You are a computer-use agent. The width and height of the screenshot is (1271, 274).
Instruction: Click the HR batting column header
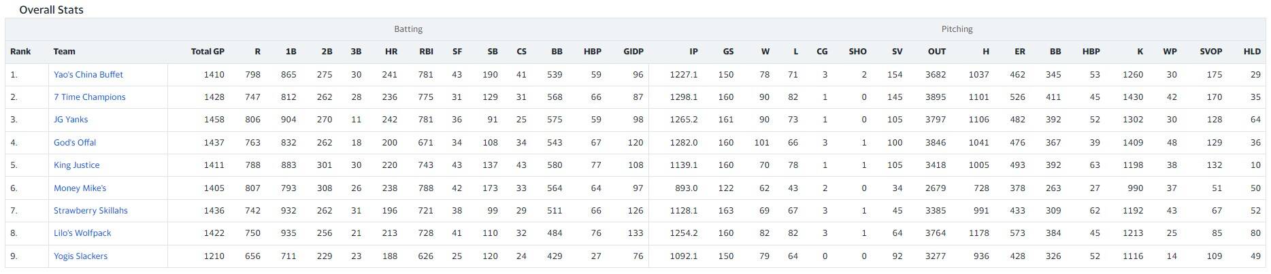(391, 52)
